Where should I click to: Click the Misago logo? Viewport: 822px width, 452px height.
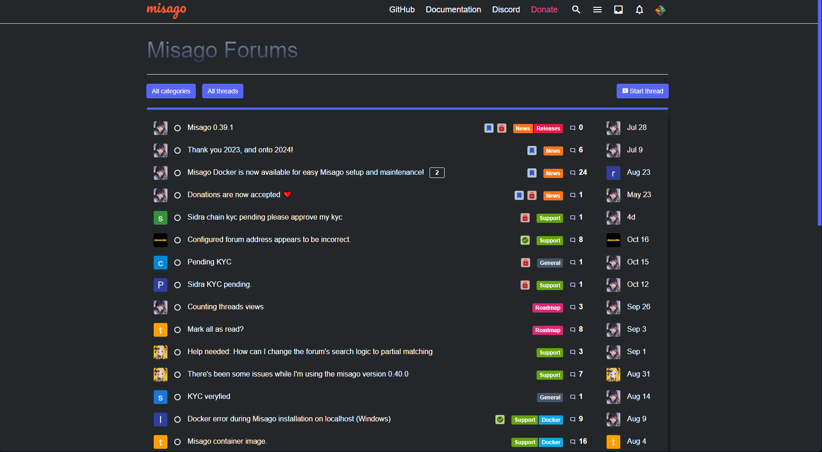coord(167,10)
